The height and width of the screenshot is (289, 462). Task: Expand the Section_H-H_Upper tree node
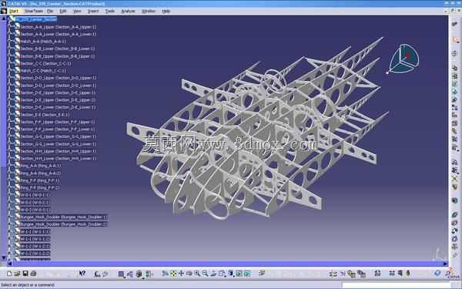point(10,151)
